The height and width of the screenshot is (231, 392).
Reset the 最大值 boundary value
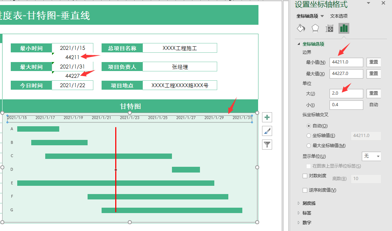(x=374, y=74)
